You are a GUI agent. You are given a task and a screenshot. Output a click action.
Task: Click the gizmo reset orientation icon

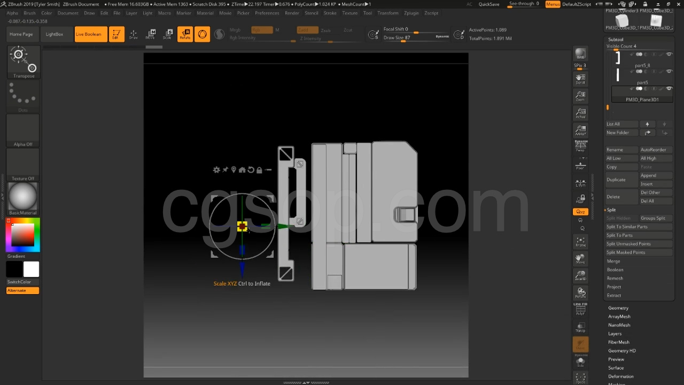[251, 170]
